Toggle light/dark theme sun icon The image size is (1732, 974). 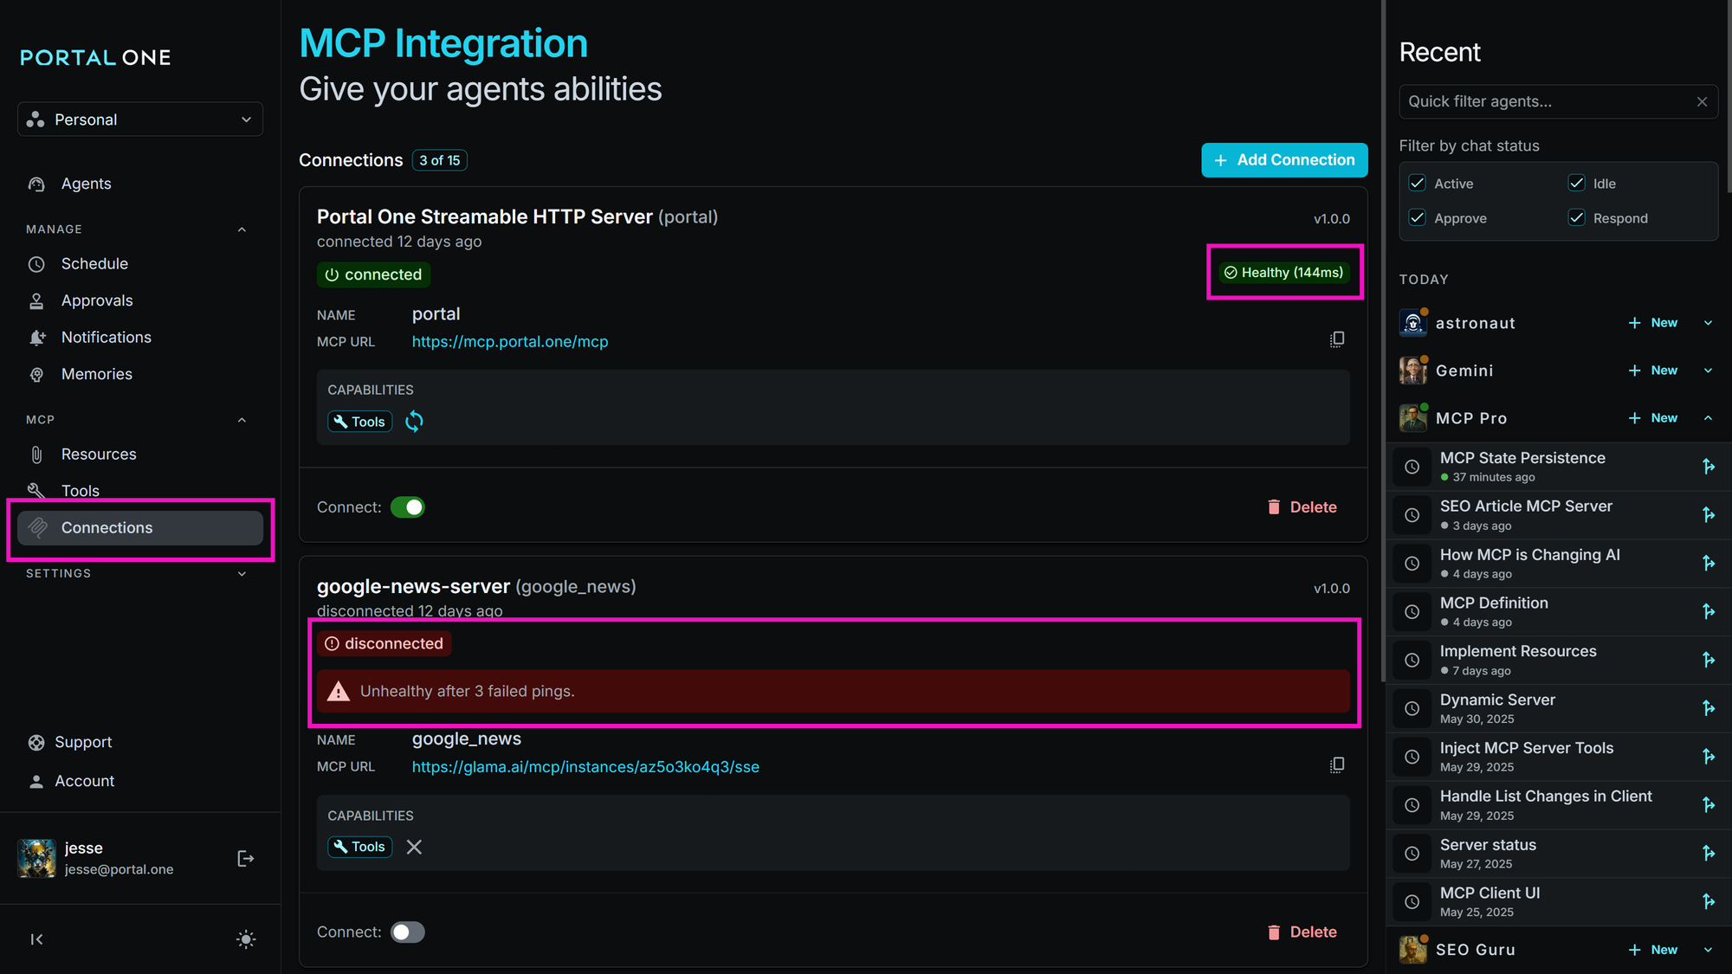click(x=246, y=939)
